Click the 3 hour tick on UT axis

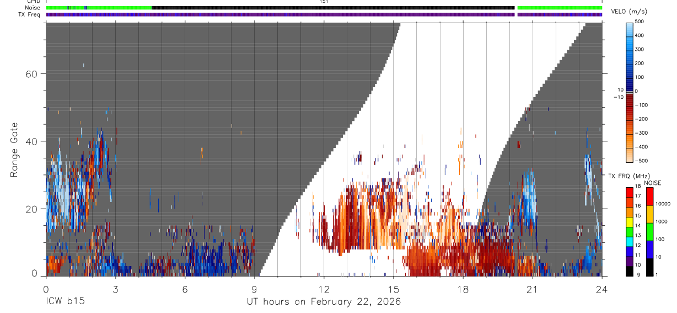(x=115, y=289)
